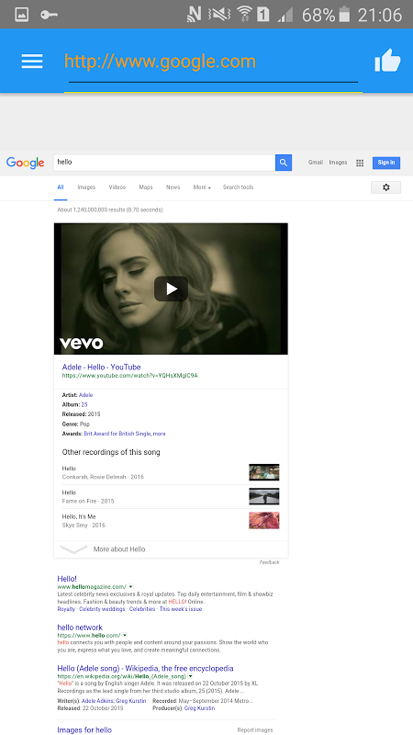Expand the hellomagazine.com URL dropdown arrow

point(130,586)
